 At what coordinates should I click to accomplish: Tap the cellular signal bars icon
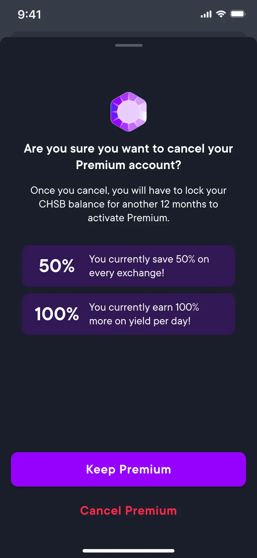click(206, 14)
